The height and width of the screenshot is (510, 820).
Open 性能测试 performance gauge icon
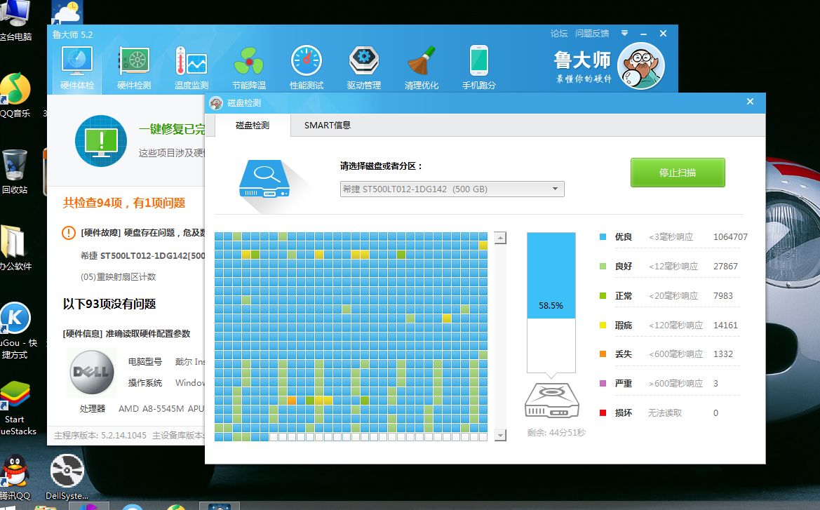click(x=307, y=68)
